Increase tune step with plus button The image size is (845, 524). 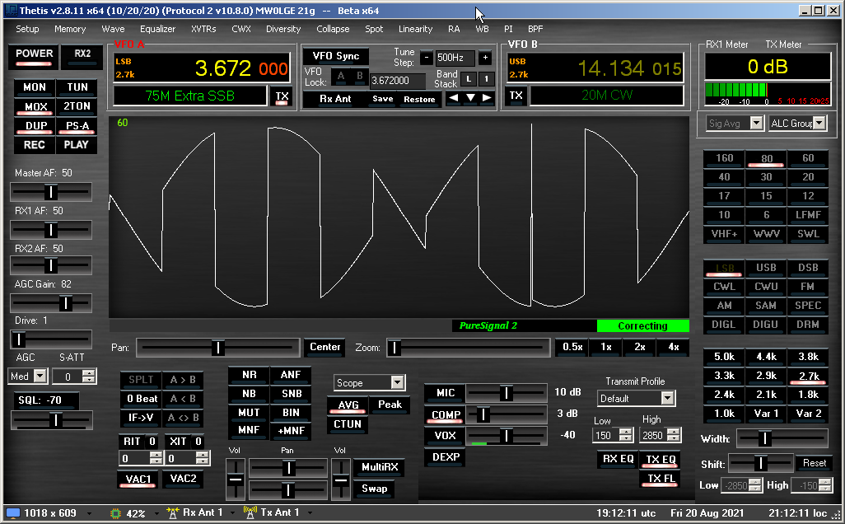click(x=485, y=58)
